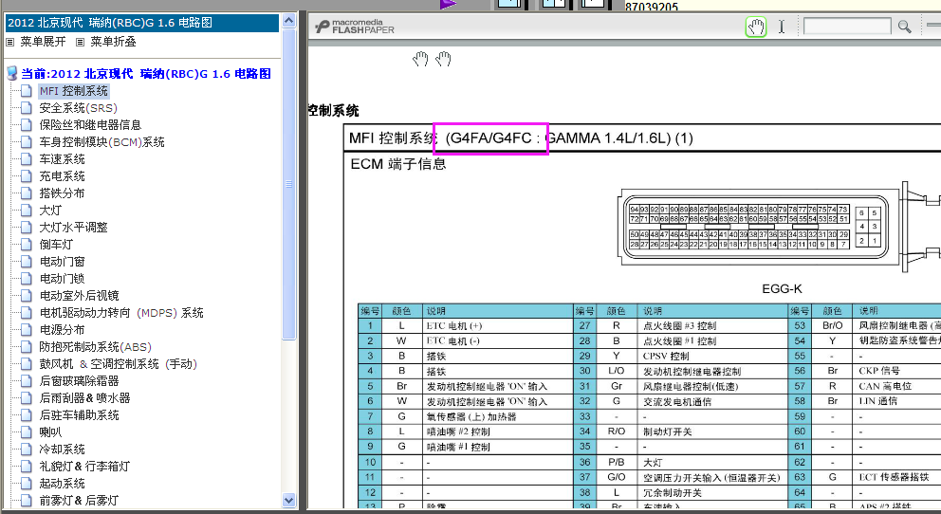Open 大灯水平调整 entry

point(73,228)
